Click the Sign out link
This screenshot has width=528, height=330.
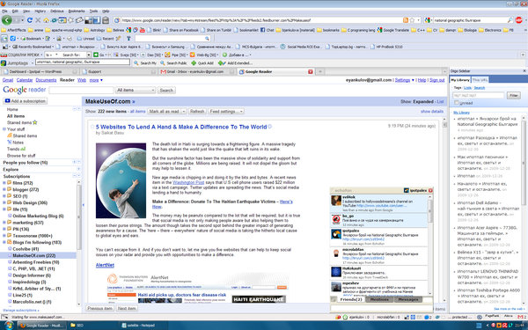[436, 80]
